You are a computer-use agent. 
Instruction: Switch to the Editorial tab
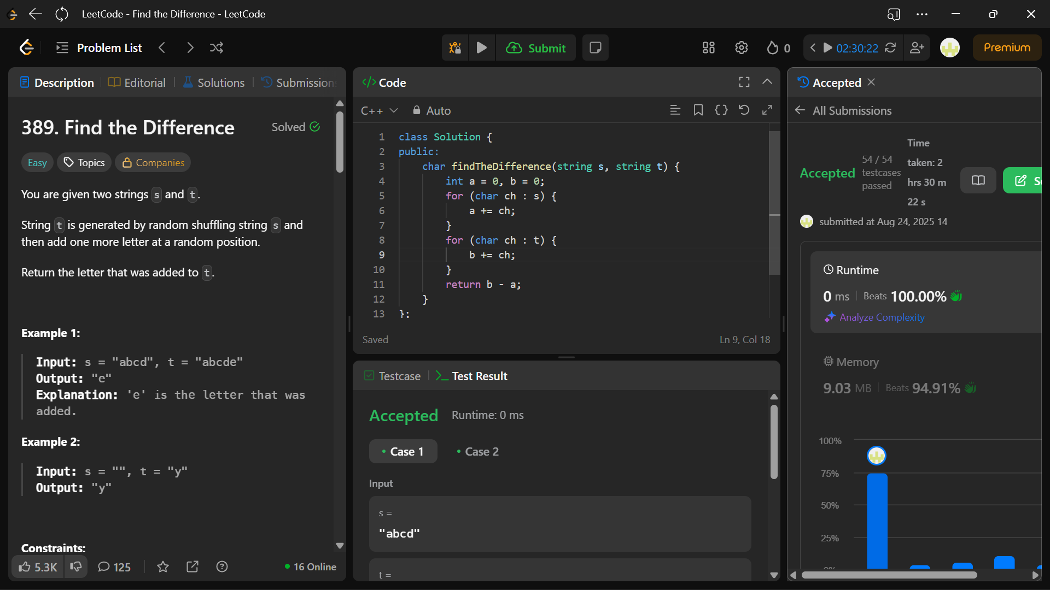coord(137,82)
